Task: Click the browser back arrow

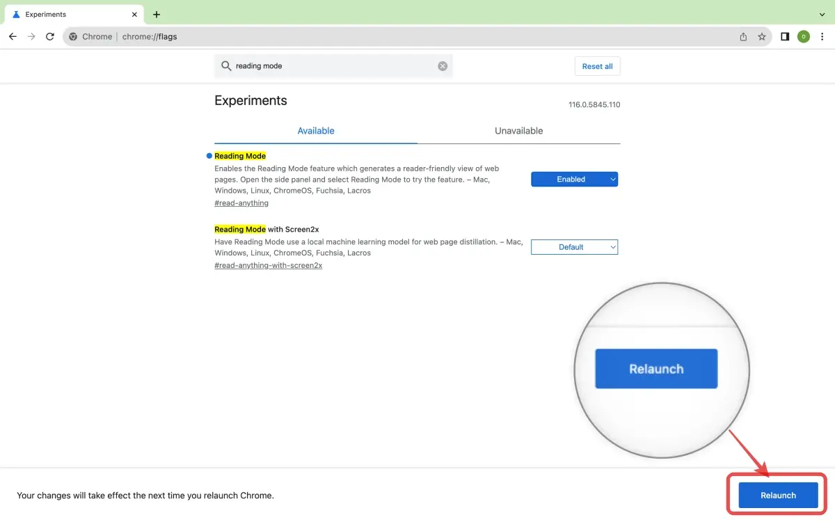Action: pyautogui.click(x=13, y=37)
